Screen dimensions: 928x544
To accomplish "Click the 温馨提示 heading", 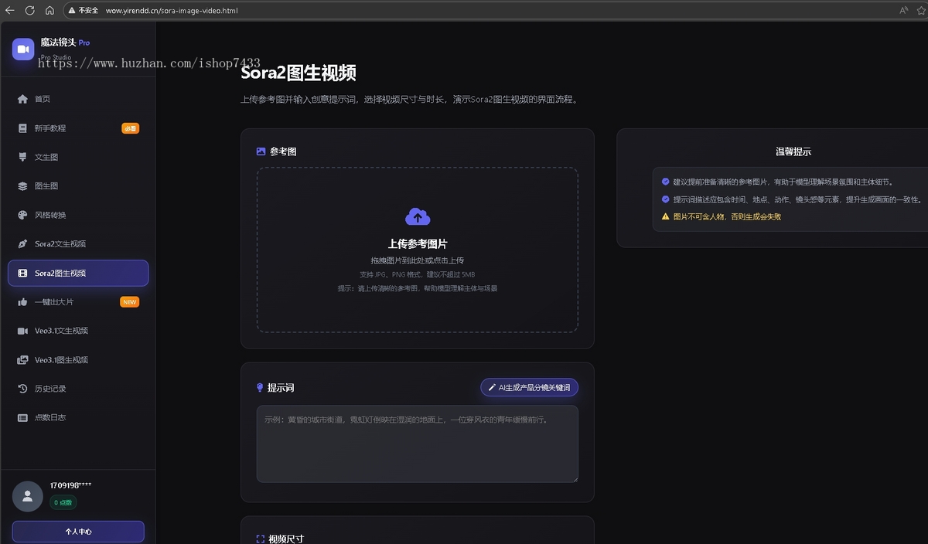I will click(793, 151).
